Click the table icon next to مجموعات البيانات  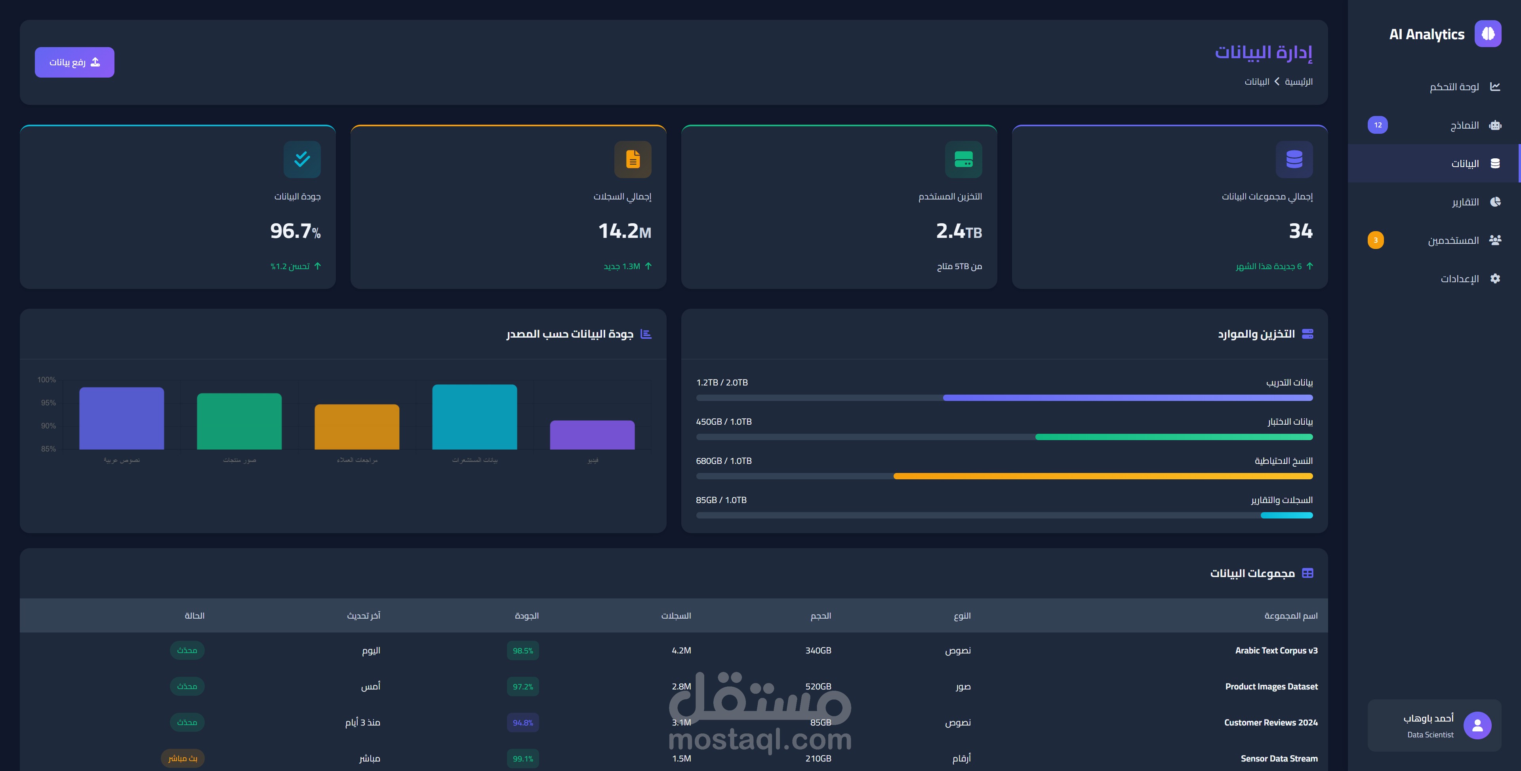point(1307,573)
